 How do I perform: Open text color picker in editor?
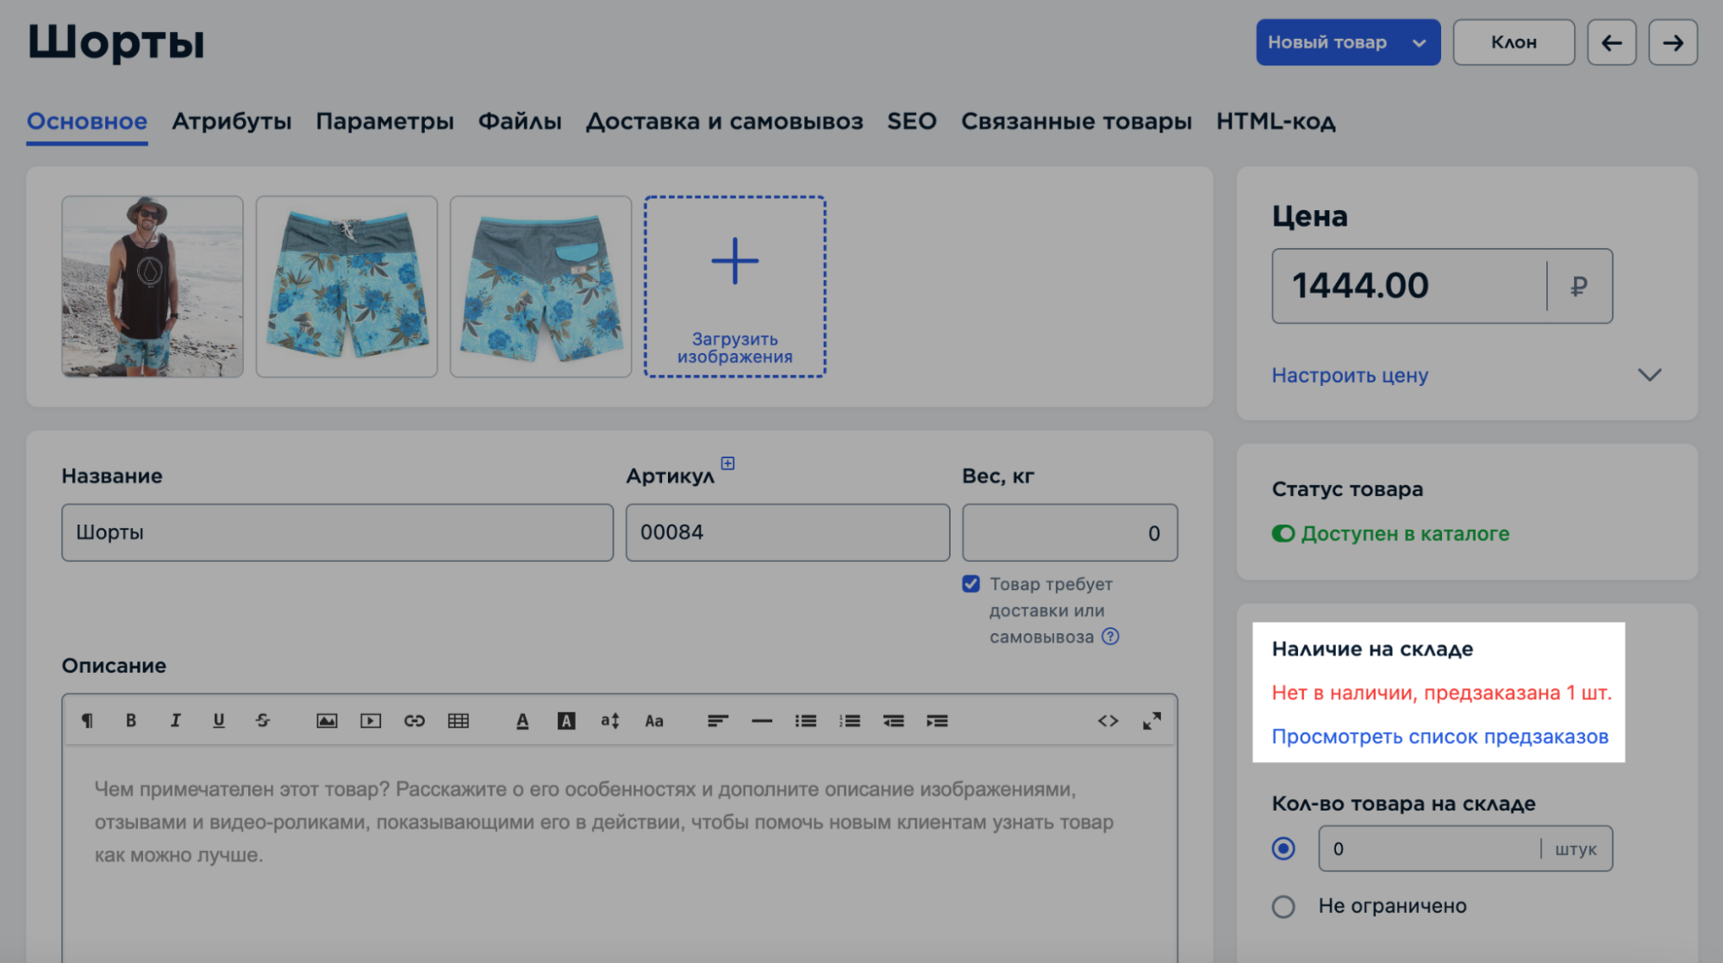coord(522,721)
